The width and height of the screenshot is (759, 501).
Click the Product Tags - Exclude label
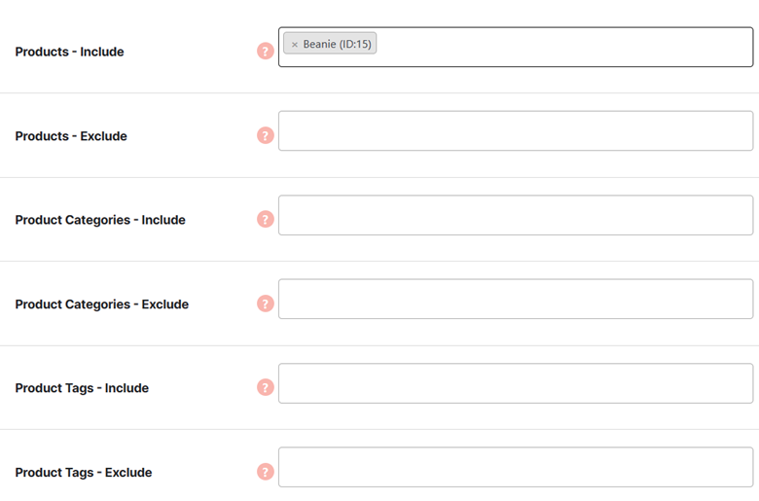[x=84, y=473]
